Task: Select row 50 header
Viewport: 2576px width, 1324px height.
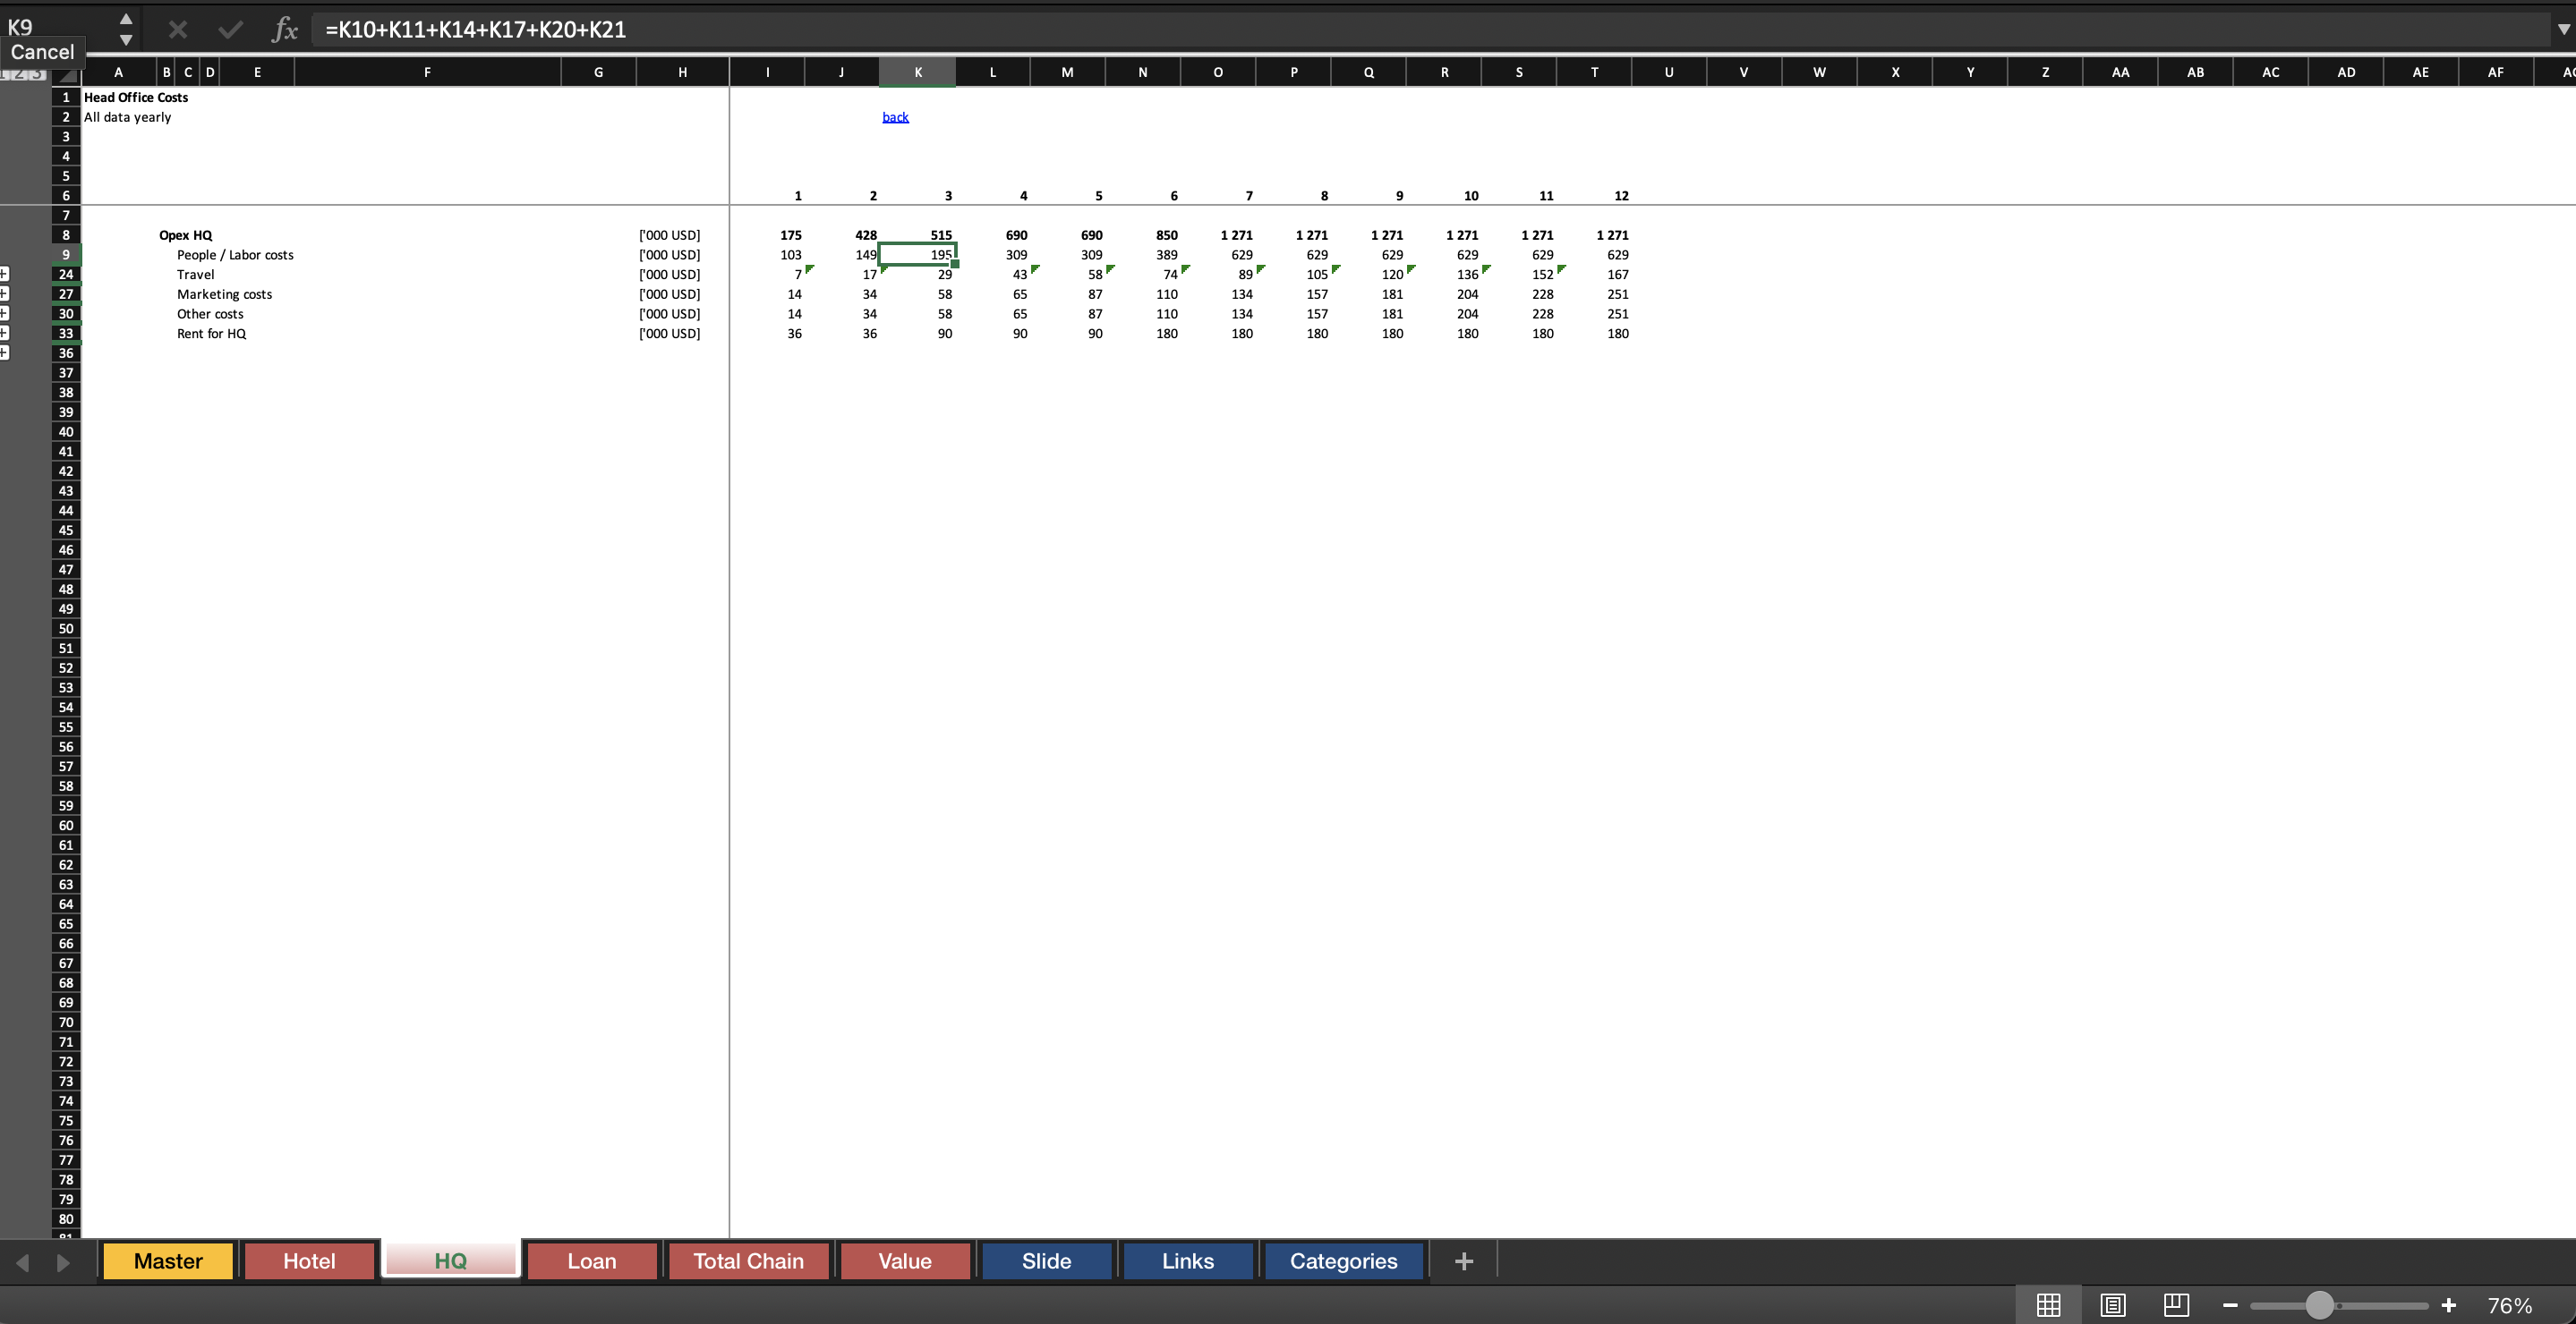Action: [66, 629]
